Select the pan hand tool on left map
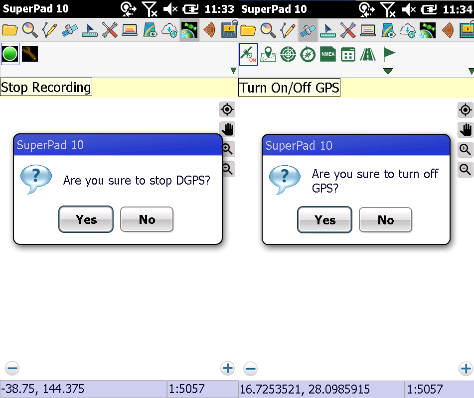The image size is (474, 398). point(227,129)
